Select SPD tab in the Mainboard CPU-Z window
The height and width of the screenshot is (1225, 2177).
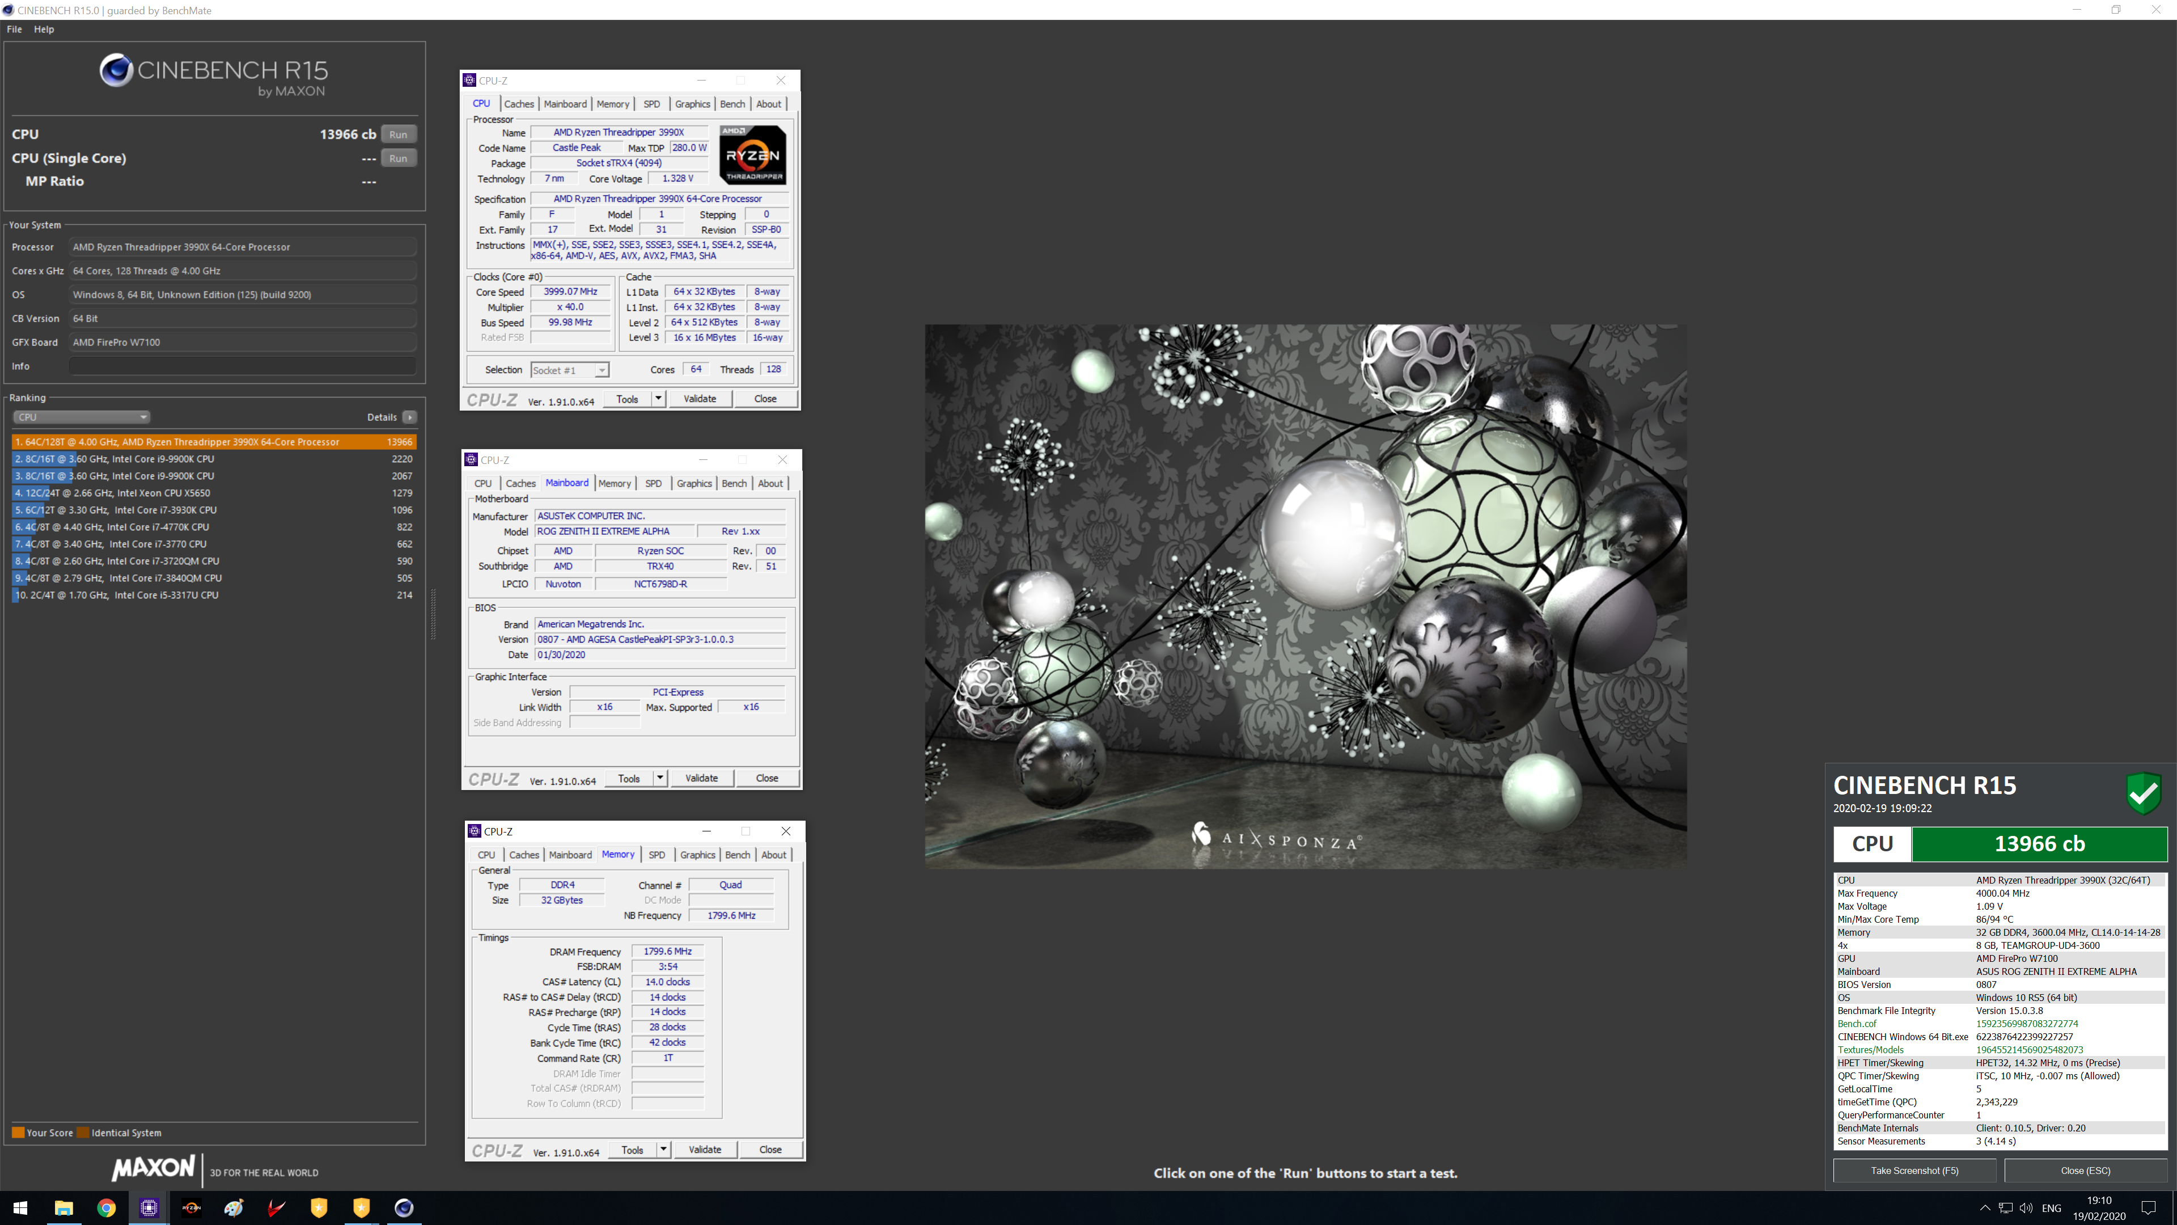pos(653,484)
